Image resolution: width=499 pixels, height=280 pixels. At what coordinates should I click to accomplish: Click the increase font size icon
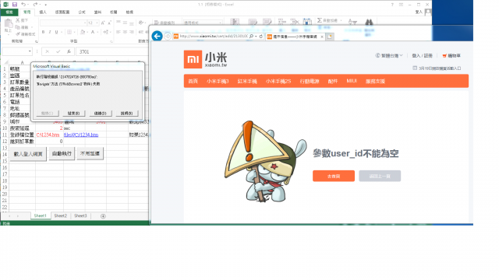(103, 23)
